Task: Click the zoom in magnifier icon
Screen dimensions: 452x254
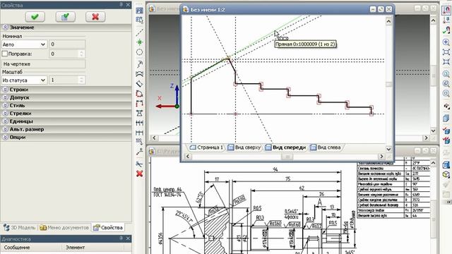Action: tap(446, 42)
